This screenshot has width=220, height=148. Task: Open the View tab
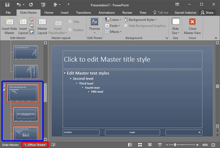(x=143, y=13)
